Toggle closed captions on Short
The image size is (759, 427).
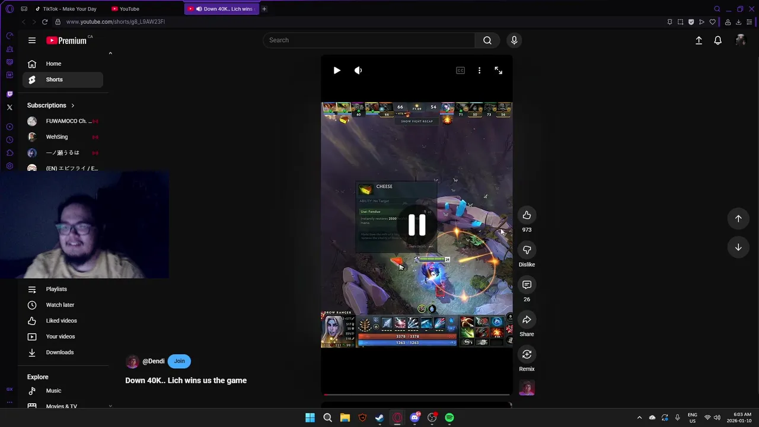[x=460, y=71]
